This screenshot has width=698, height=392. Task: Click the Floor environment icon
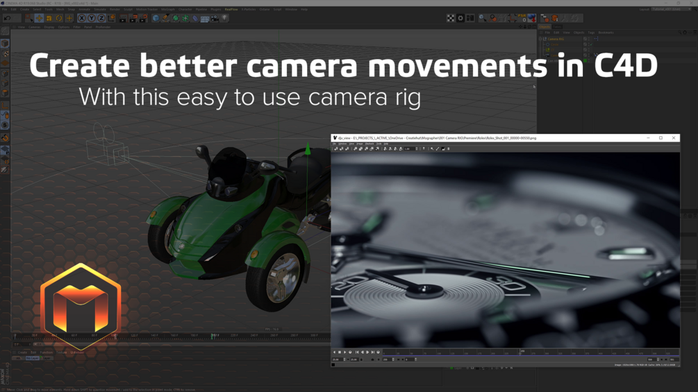pyautogui.click(x=205, y=19)
